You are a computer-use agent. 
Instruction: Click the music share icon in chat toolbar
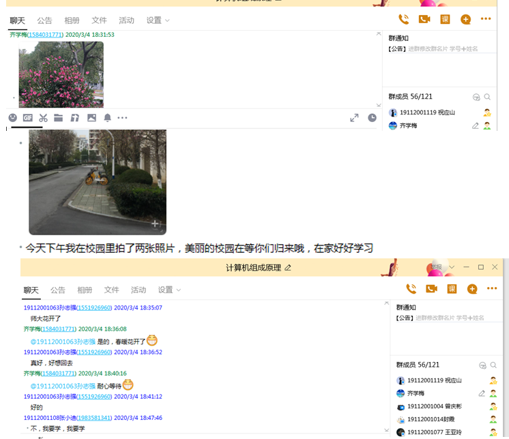pyautogui.click(x=74, y=118)
